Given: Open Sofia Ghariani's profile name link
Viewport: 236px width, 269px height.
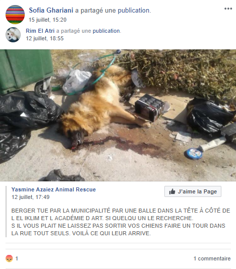Looking at the screenshot, I should click(x=51, y=10).
